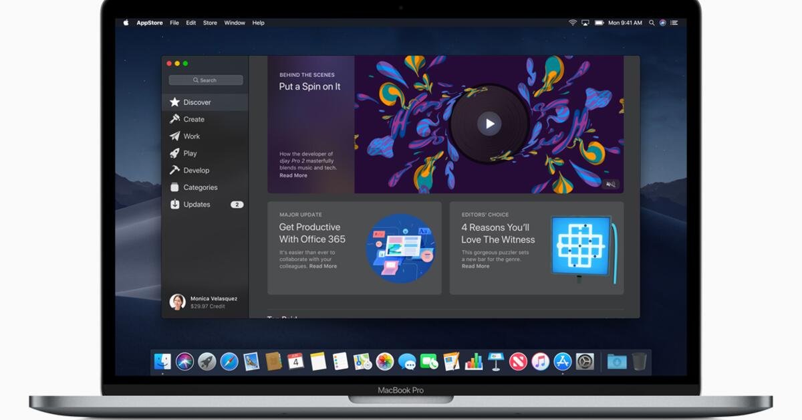
Task: Launch the App Store icon from the Dock
Action: coord(561,362)
